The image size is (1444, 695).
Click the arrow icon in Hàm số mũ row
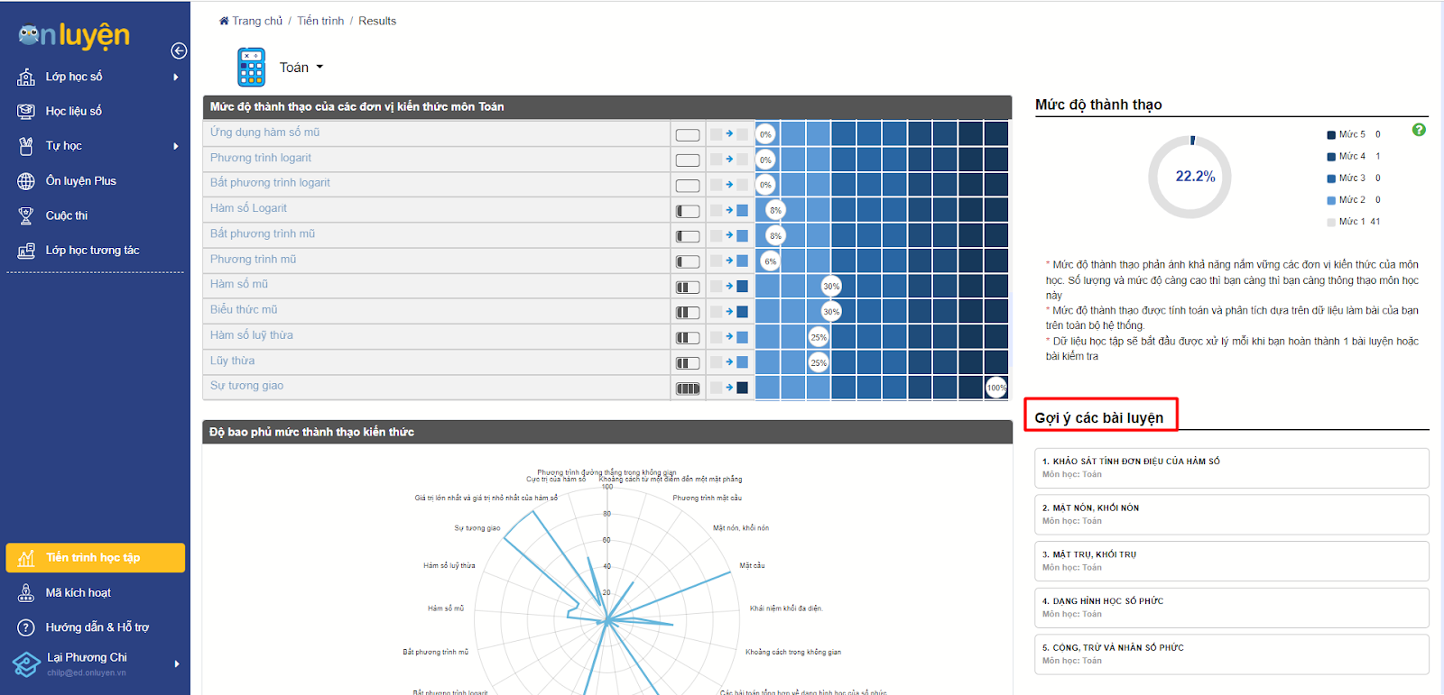coord(729,286)
